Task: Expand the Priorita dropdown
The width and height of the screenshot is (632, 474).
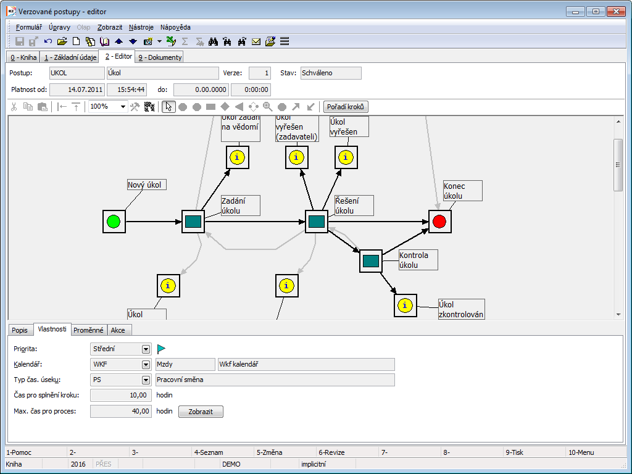Action: pos(146,349)
